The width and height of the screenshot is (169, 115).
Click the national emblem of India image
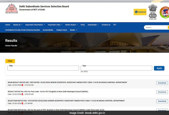pyautogui.click(x=153, y=12)
